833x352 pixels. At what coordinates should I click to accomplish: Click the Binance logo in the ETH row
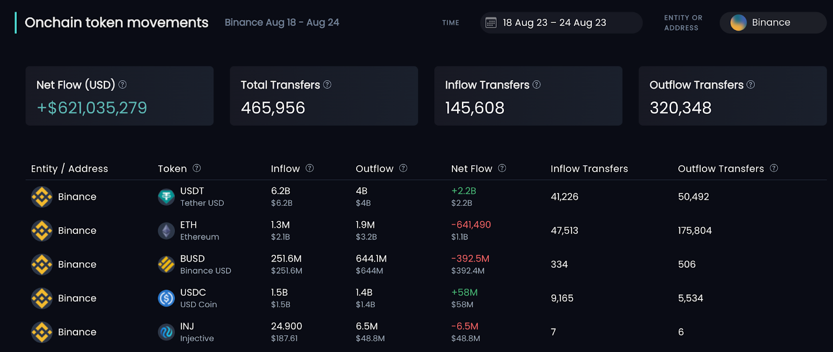click(42, 231)
